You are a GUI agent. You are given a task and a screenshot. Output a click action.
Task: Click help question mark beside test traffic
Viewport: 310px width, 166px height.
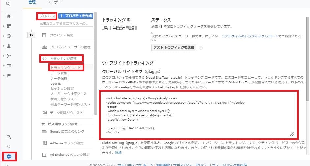coord(201,48)
